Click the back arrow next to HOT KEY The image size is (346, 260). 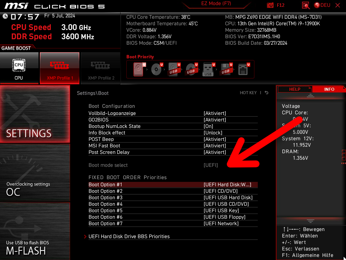[267, 92]
